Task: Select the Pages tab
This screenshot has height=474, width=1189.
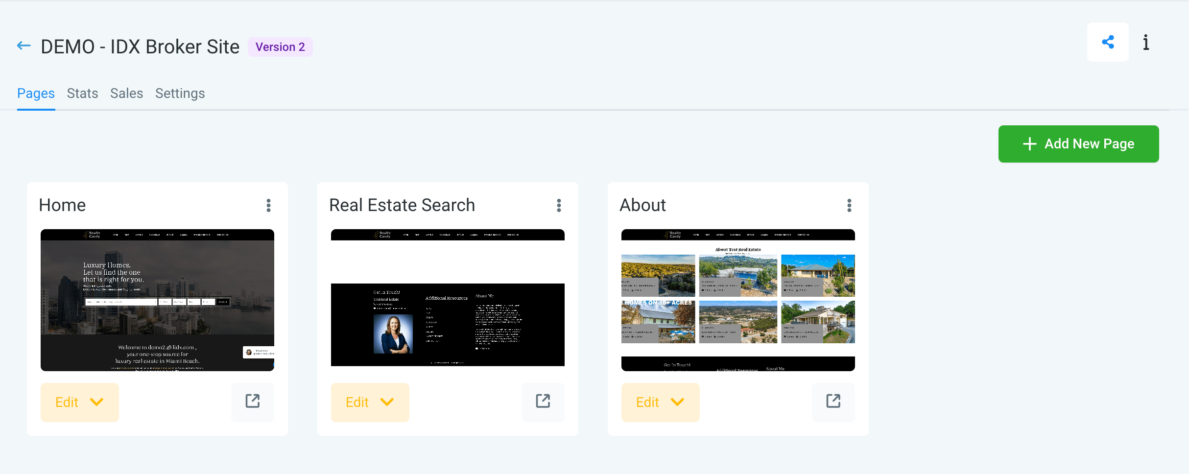Action: (x=36, y=93)
